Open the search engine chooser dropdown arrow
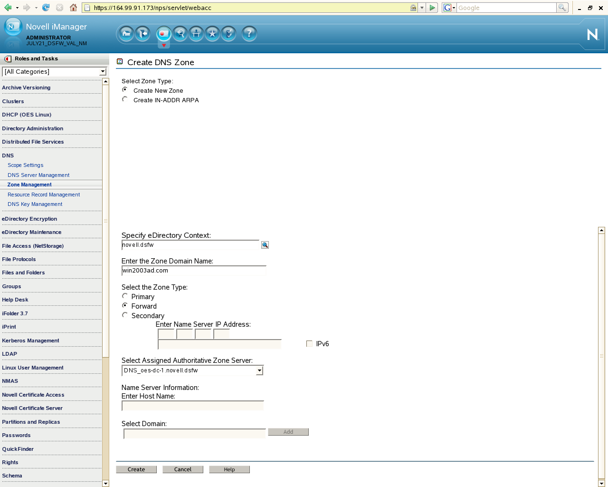This screenshot has height=487, width=608. [454, 8]
